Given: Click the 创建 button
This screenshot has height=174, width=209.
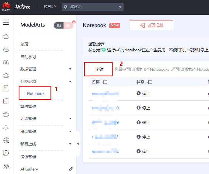Looking at the screenshot, I should [x=99, y=70].
